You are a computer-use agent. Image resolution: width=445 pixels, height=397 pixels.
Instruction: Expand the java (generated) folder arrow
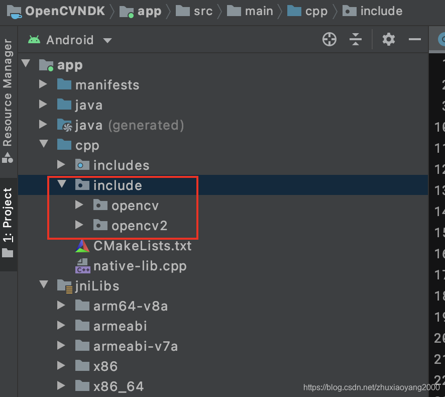tap(43, 124)
